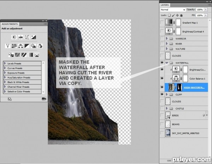Add a Gradient Map adjustment

[30, 55]
